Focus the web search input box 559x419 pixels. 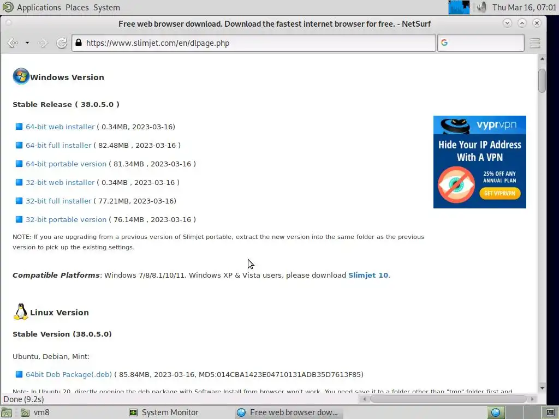coord(480,43)
